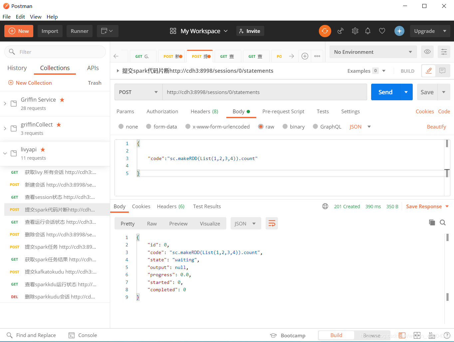Click the Beautify link
Screen dimensions: 454x342
pos(436,127)
